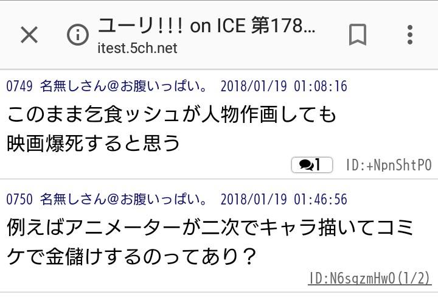Tap the line 映画爆死すると思う
438x297 pixels.
(x=94, y=142)
